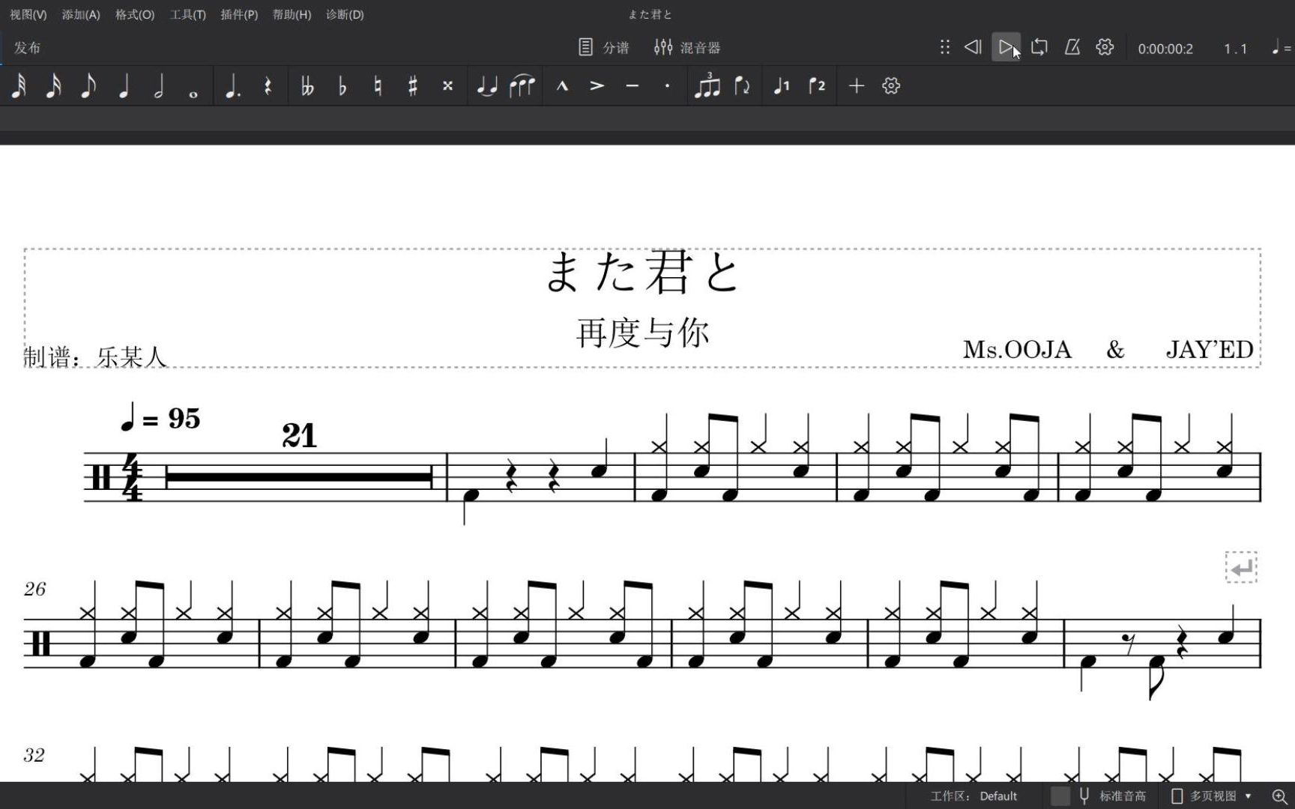Image resolution: width=1295 pixels, height=809 pixels.
Task: Select the subtitle 再度与你
Action: (643, 333)
